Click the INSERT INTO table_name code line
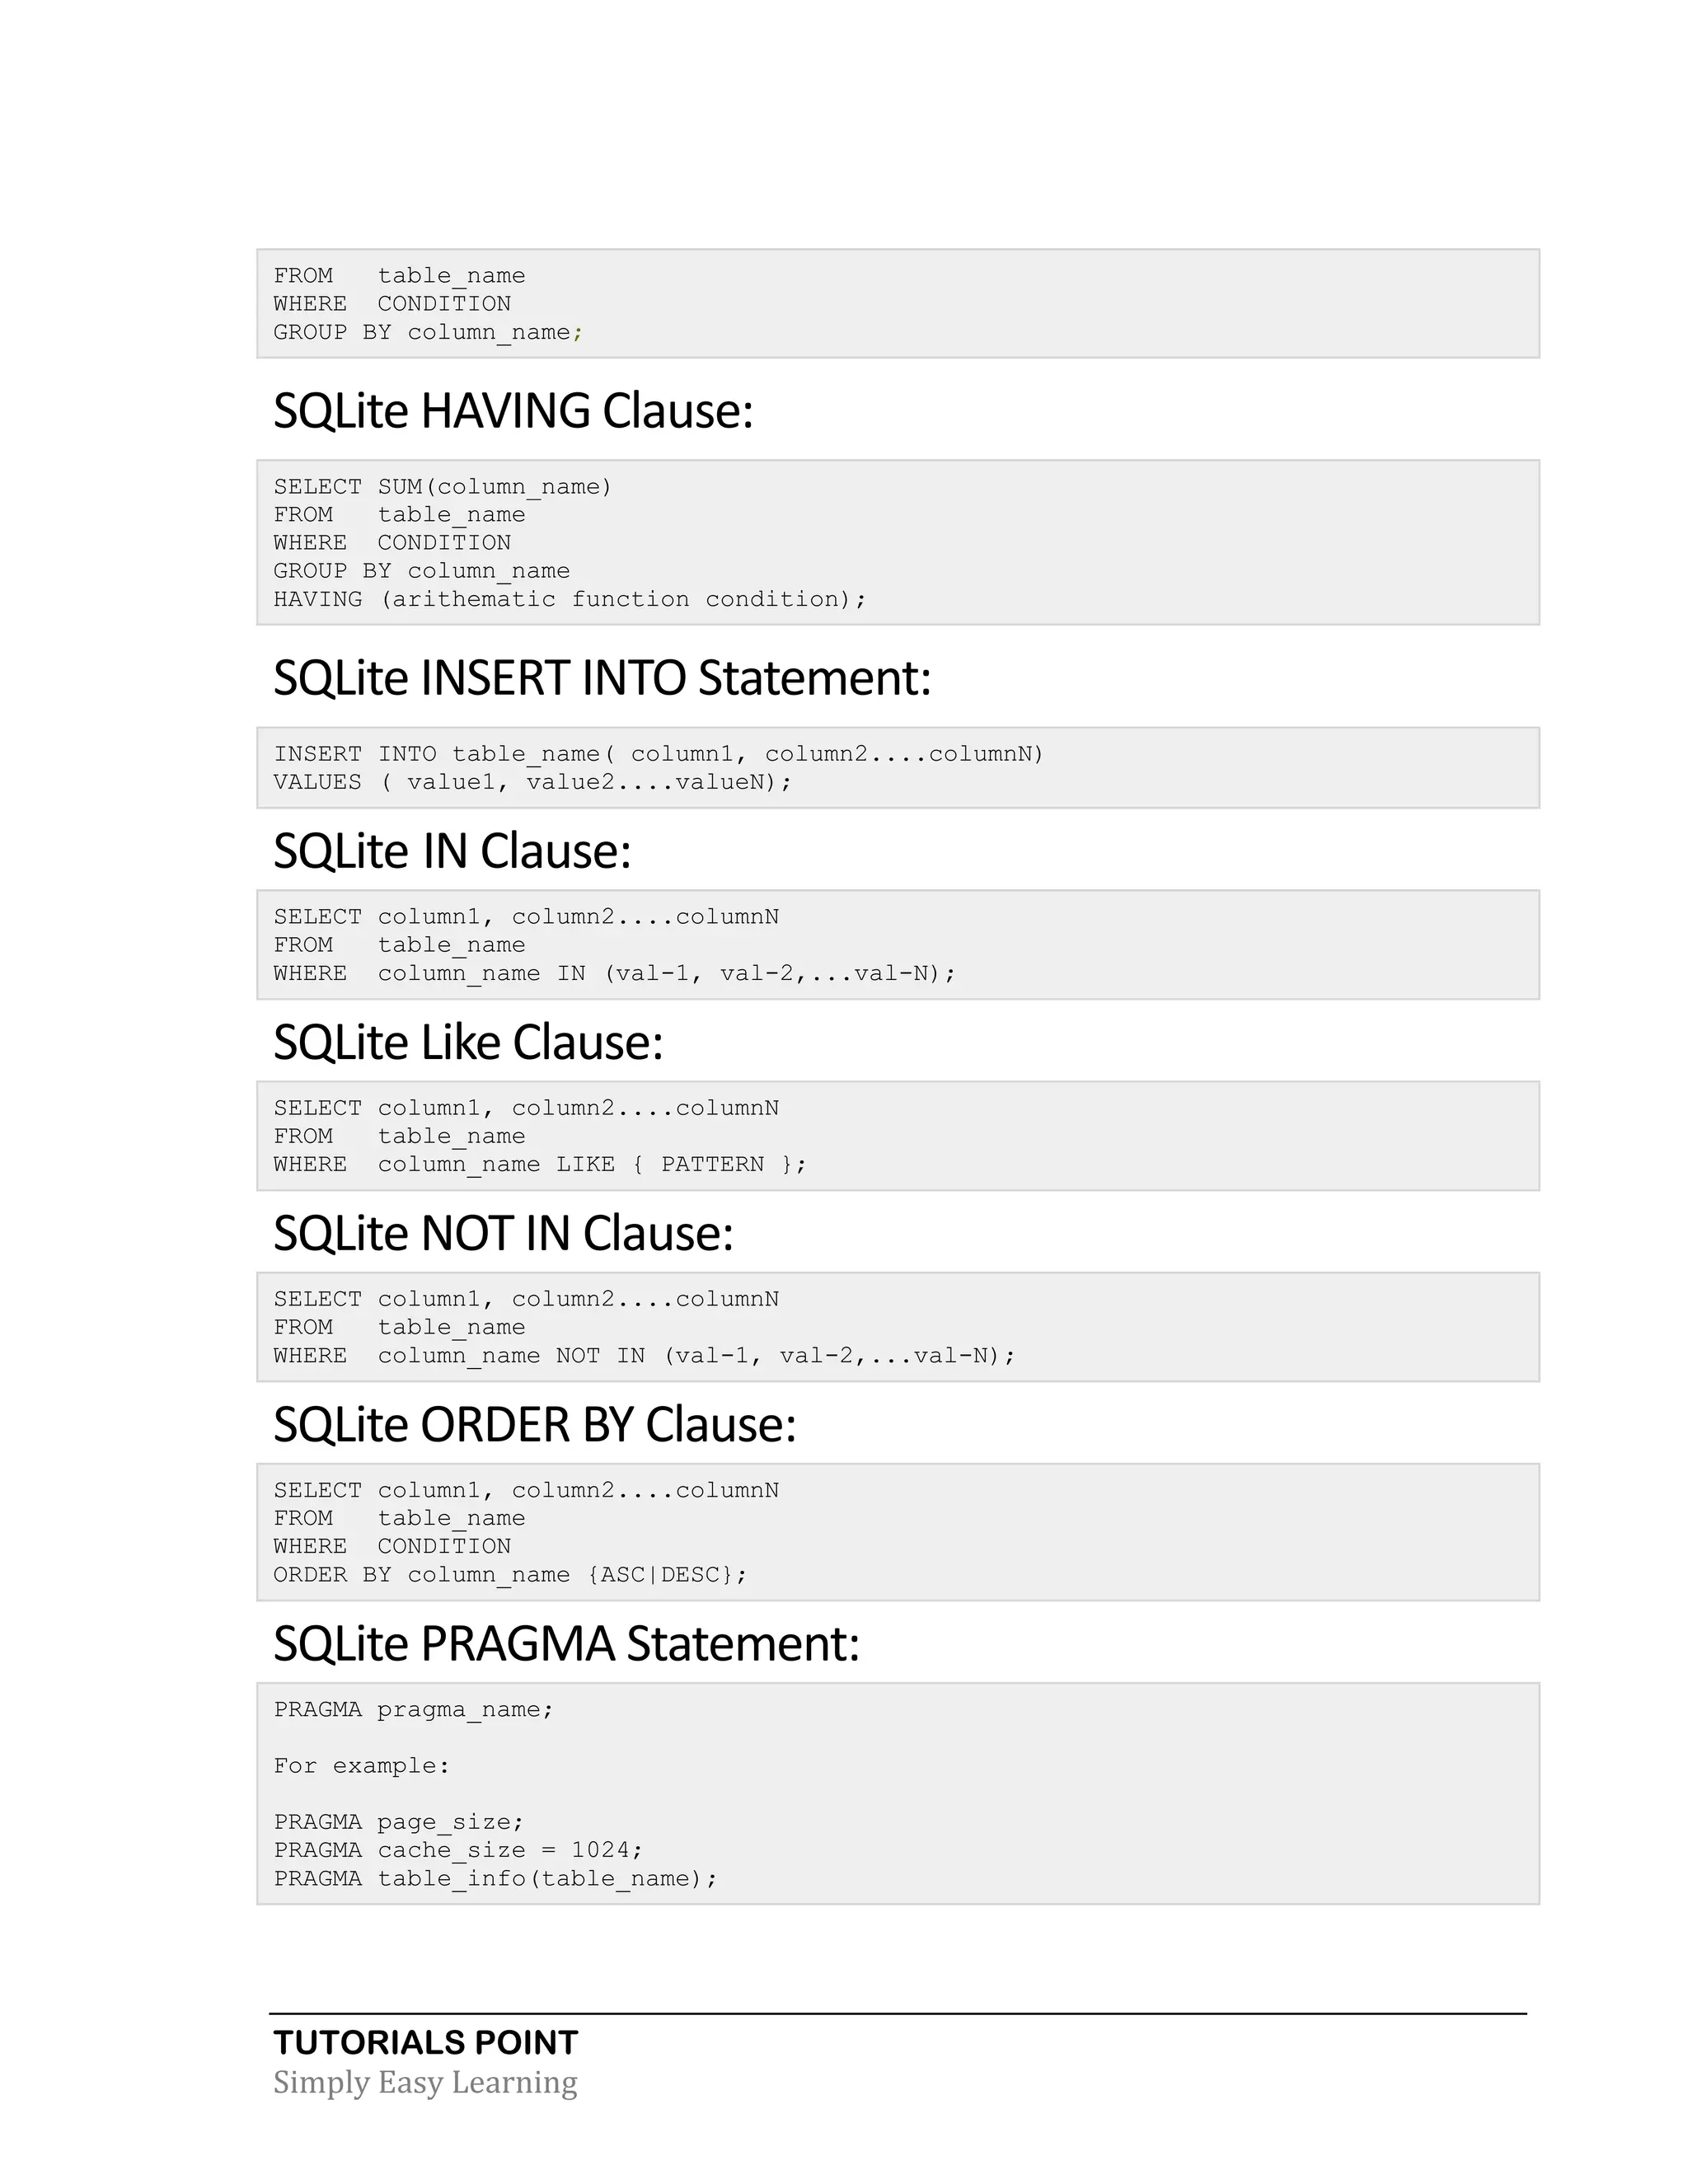 pyautogui.click(x=658, y=754)
